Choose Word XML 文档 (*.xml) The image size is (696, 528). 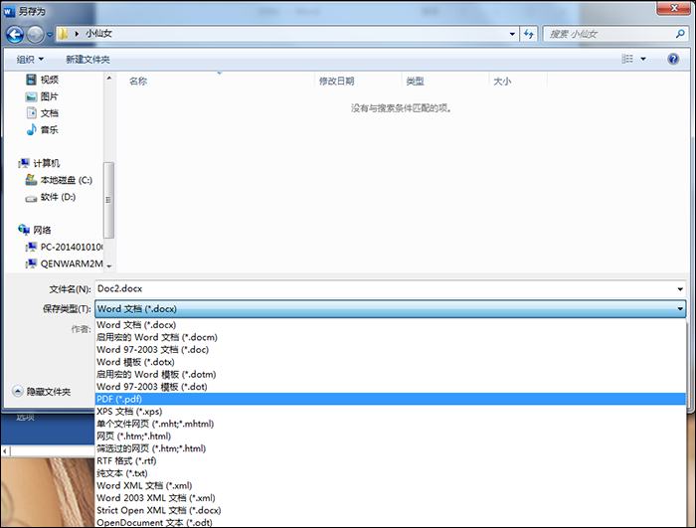390,485
